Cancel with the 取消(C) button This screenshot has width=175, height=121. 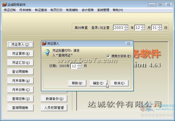[x=120, y=83]
